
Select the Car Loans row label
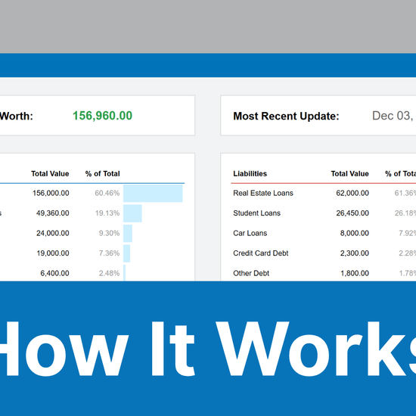point(250,233)
